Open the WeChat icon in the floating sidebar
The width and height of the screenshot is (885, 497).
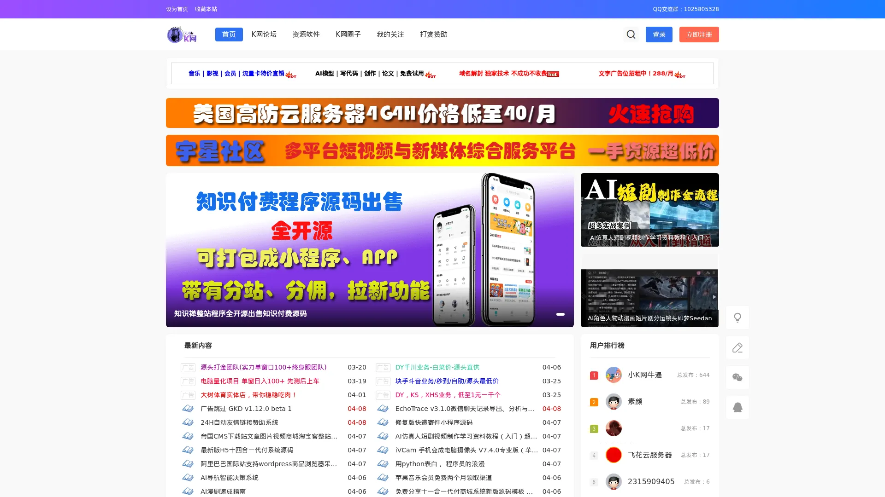737,377
